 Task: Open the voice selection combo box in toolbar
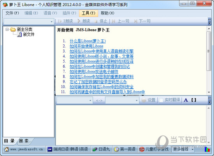pos(29,21)
